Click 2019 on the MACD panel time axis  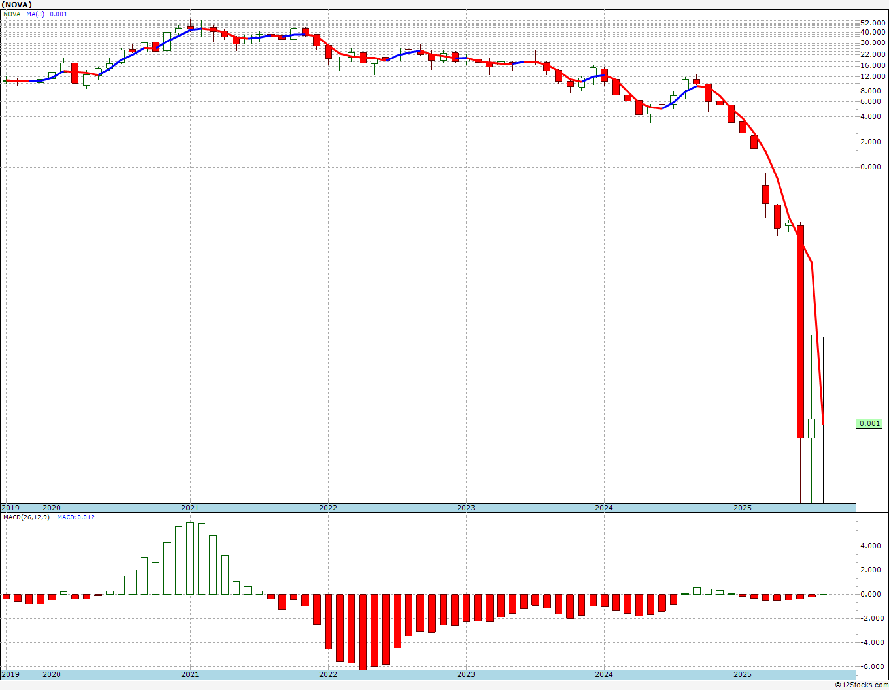pos(10,674)
